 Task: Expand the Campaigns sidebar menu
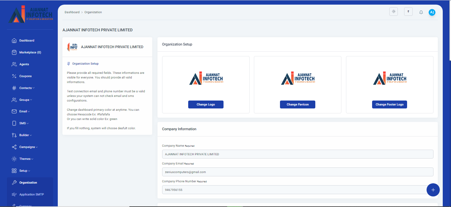pyautogui.click(x=28, y=147)
